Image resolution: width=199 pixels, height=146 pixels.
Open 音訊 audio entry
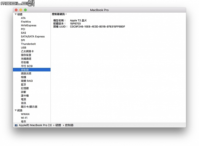pos(23,103)
